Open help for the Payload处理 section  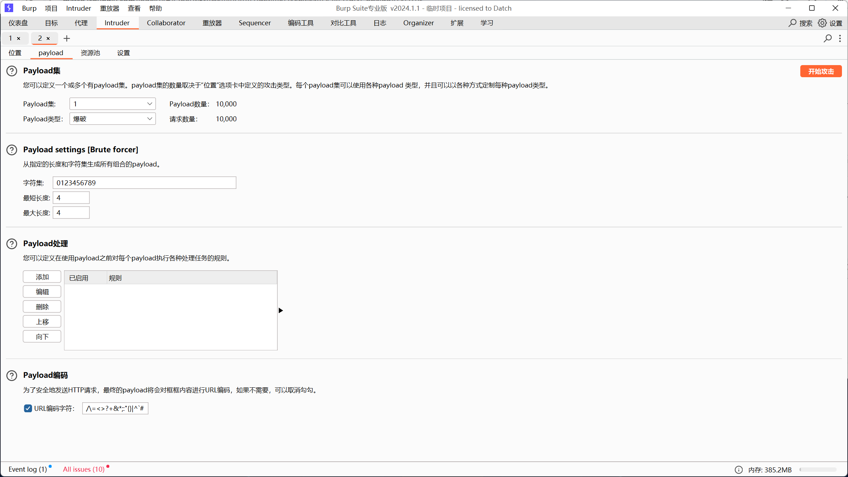click(x=12, y=244)
